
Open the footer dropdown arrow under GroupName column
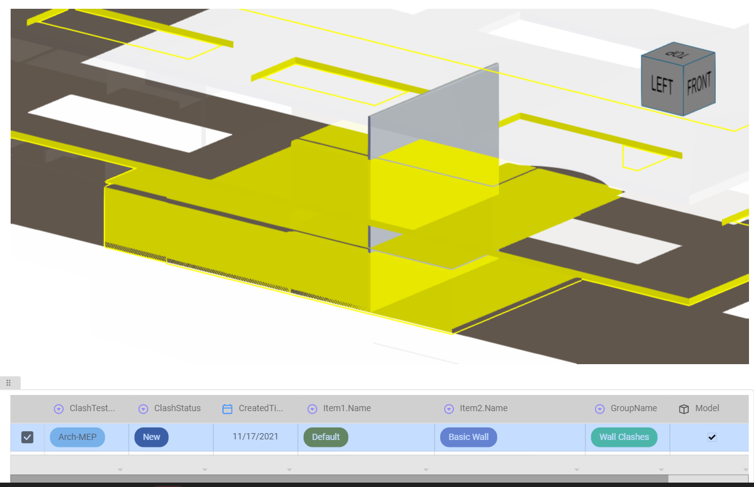point(661,469)
